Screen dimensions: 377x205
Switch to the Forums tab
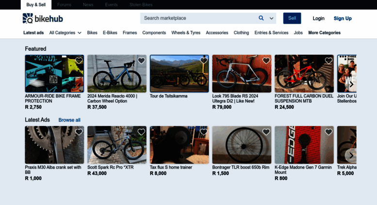(64, 4)
